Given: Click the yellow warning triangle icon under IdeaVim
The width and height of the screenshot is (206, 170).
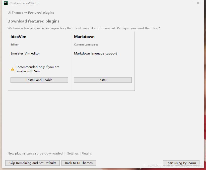Looking at the screenshot, I should coord(13,69).
